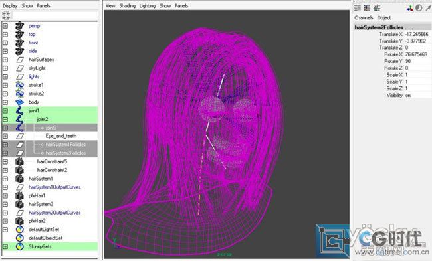
Task: Expand the SkinnySets node
Action: click(x=5, y=246)
